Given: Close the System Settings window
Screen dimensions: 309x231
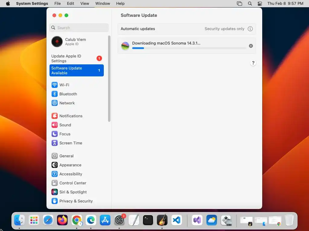Looking at the screenshot, I should pos(54,15).
